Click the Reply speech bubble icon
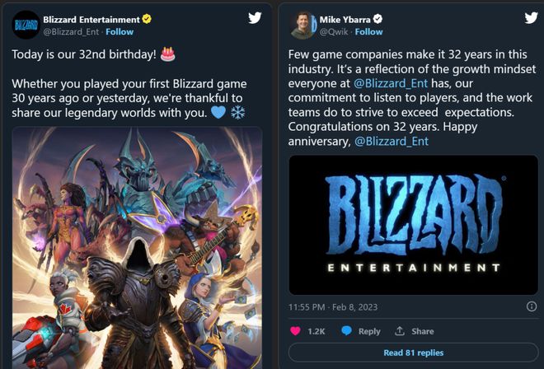 (x=346, y=331)
